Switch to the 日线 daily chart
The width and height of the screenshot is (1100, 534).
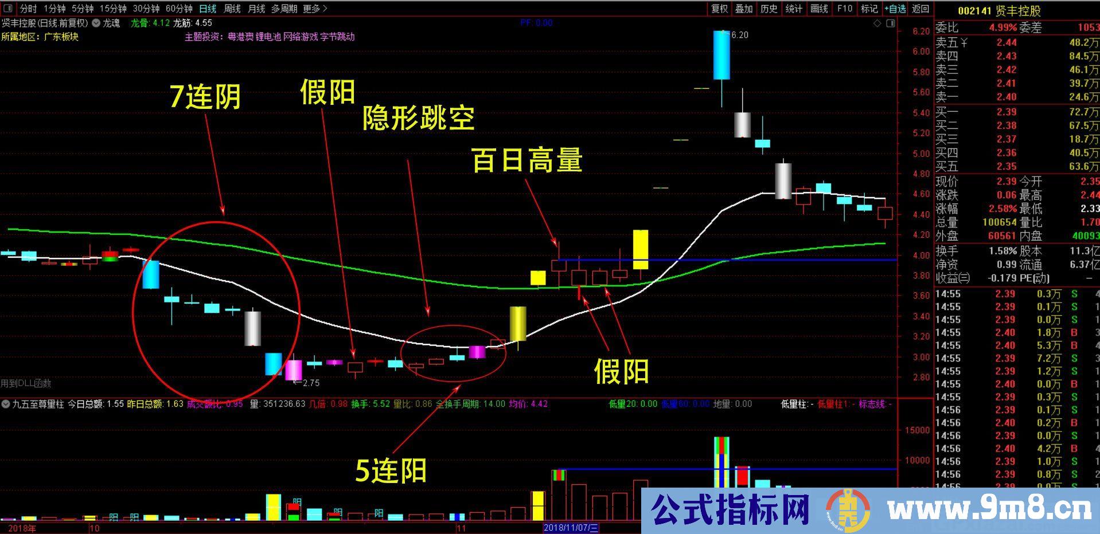point(208,9)
